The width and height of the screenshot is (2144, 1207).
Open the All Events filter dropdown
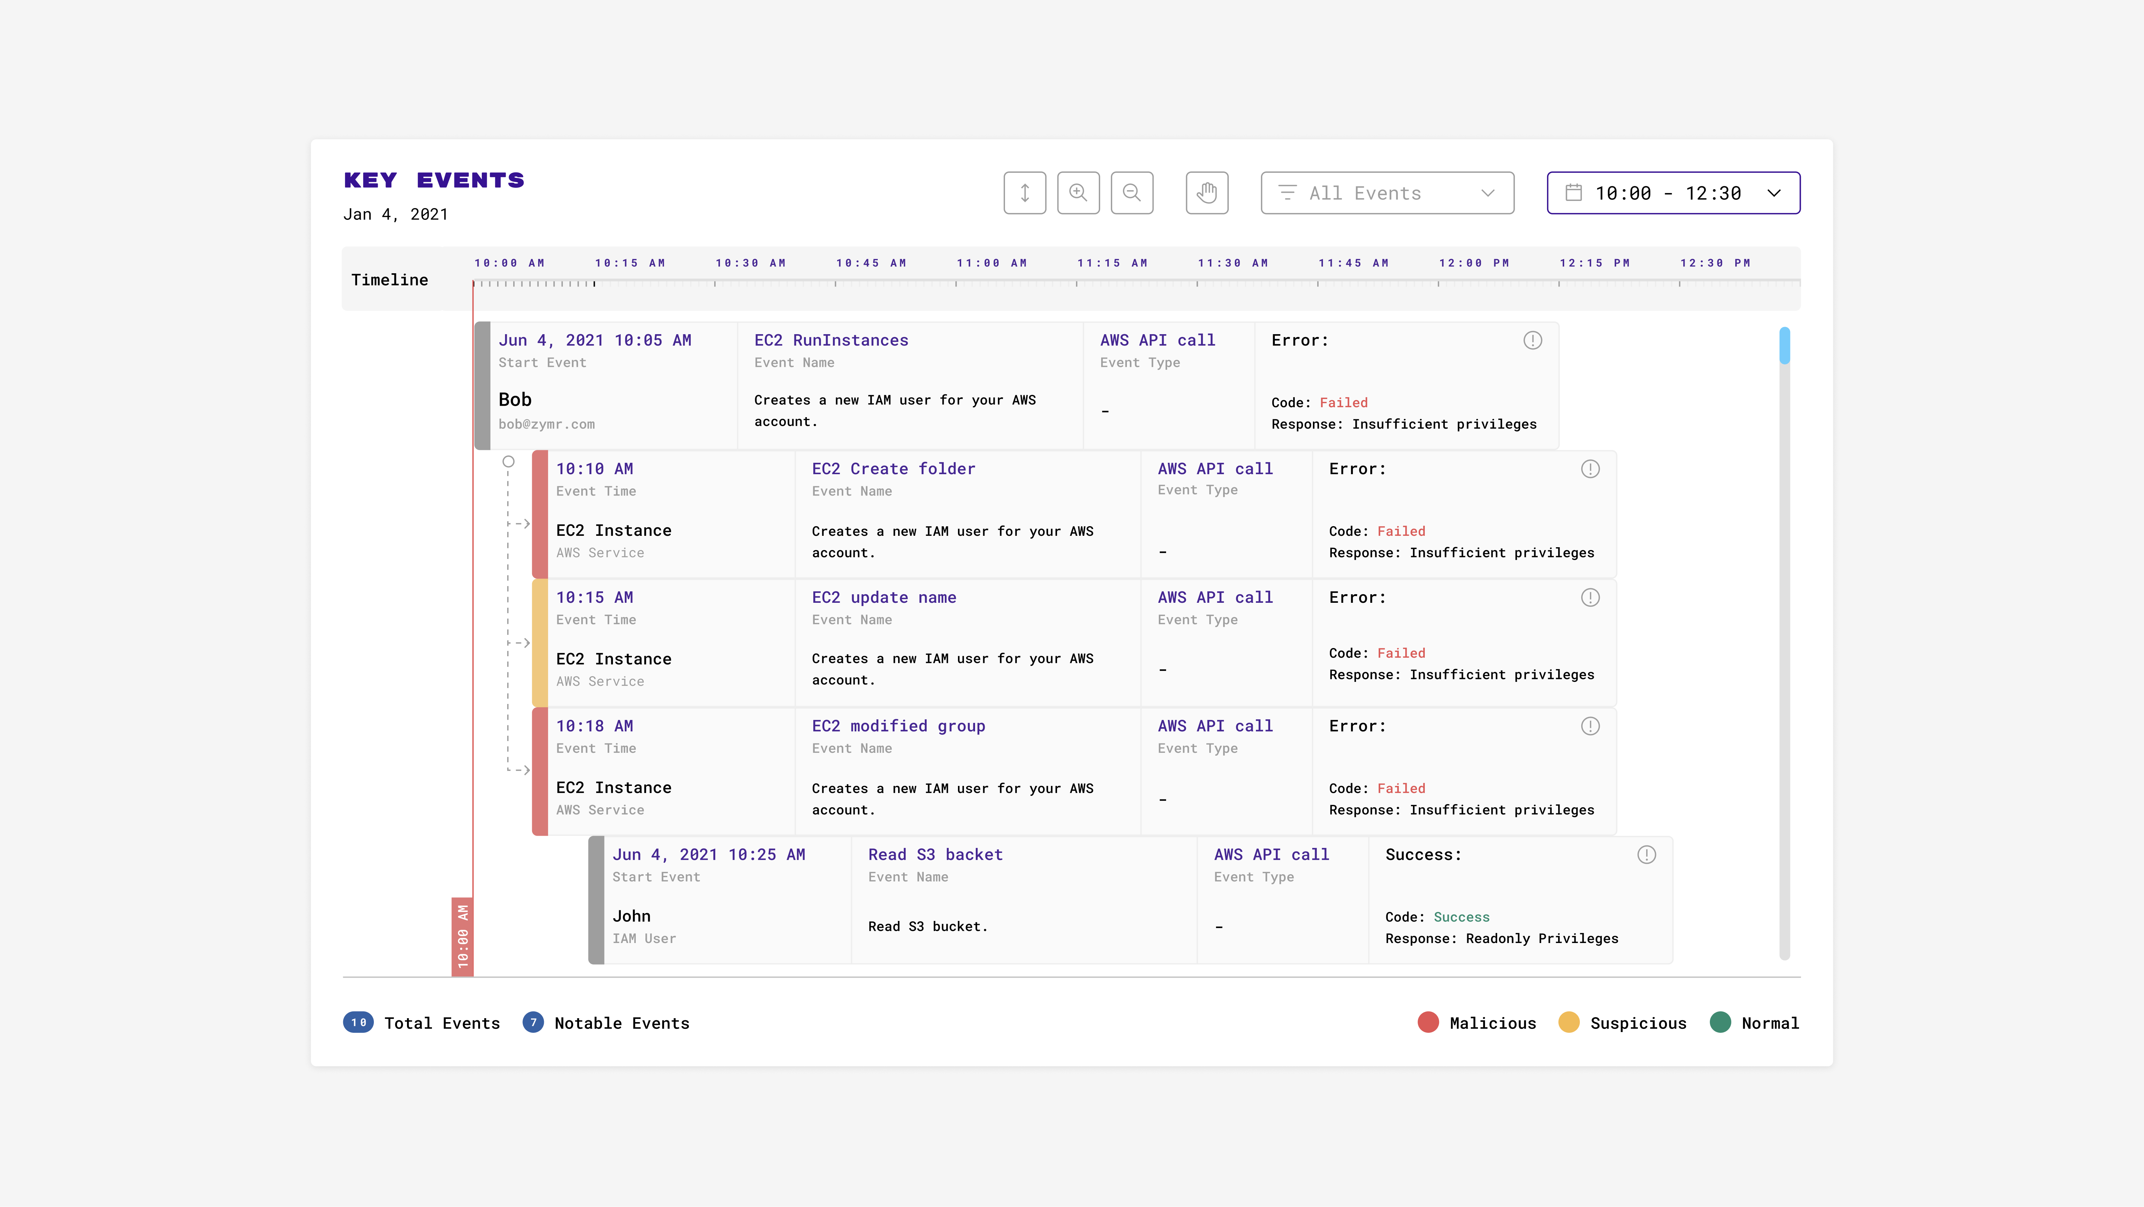click(1387, 193)
